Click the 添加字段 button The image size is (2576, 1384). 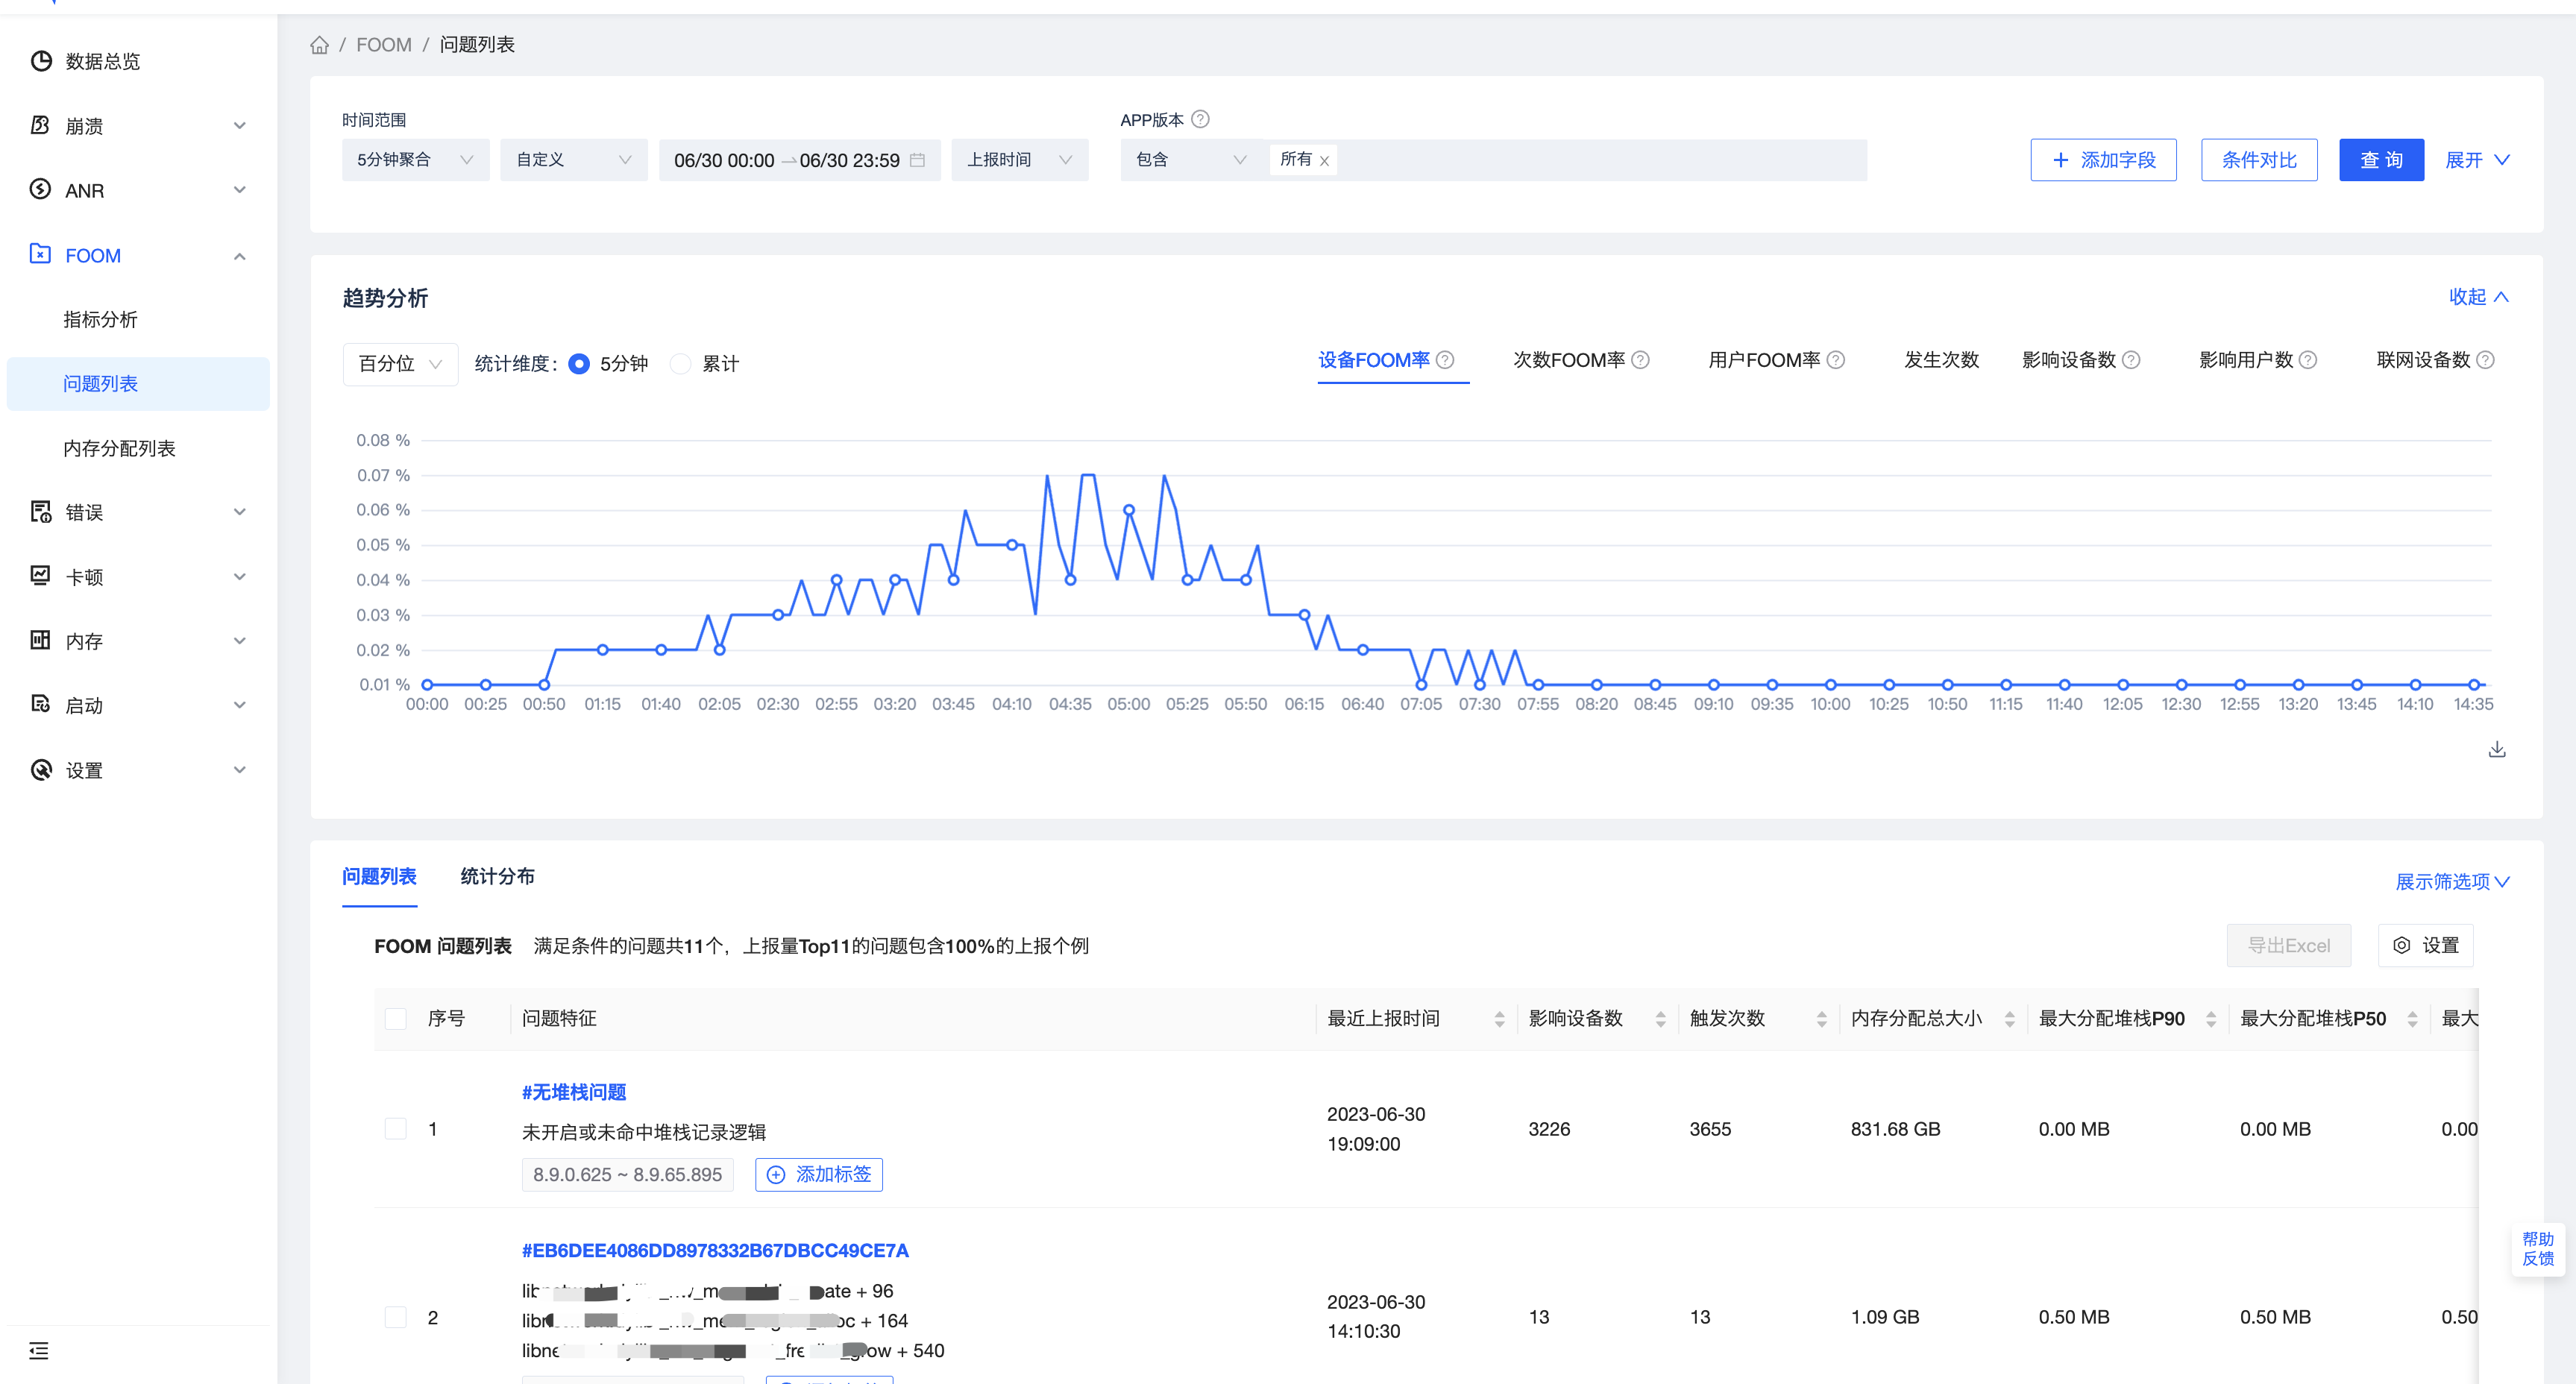click(2103, 160)
